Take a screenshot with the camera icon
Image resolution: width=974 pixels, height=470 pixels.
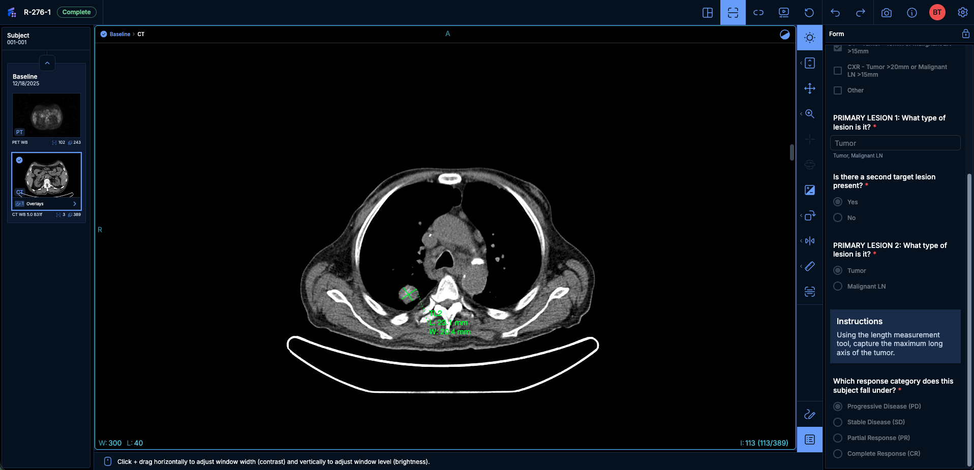(886, 13)
